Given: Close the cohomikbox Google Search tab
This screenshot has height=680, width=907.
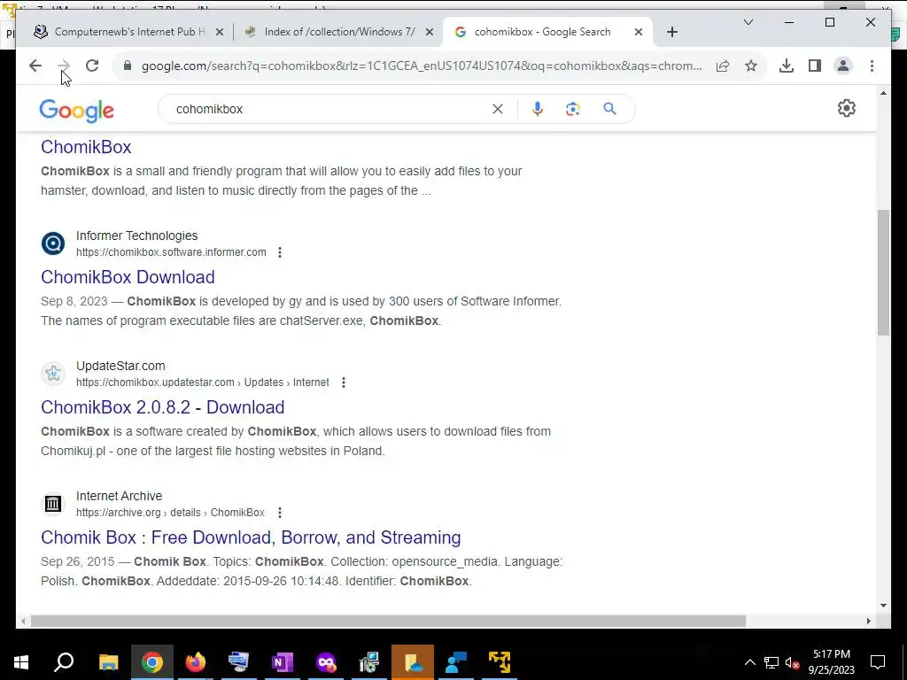Looking at the screenshot, I should (639, 33).
